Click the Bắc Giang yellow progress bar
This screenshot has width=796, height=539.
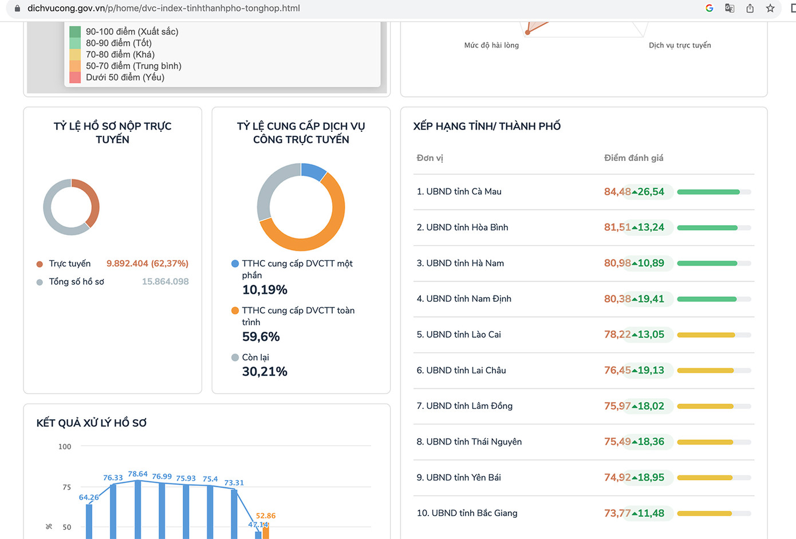704,514
